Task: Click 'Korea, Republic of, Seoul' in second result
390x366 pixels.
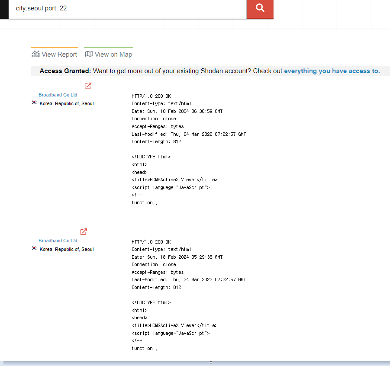Action: [x=67, y=249]
